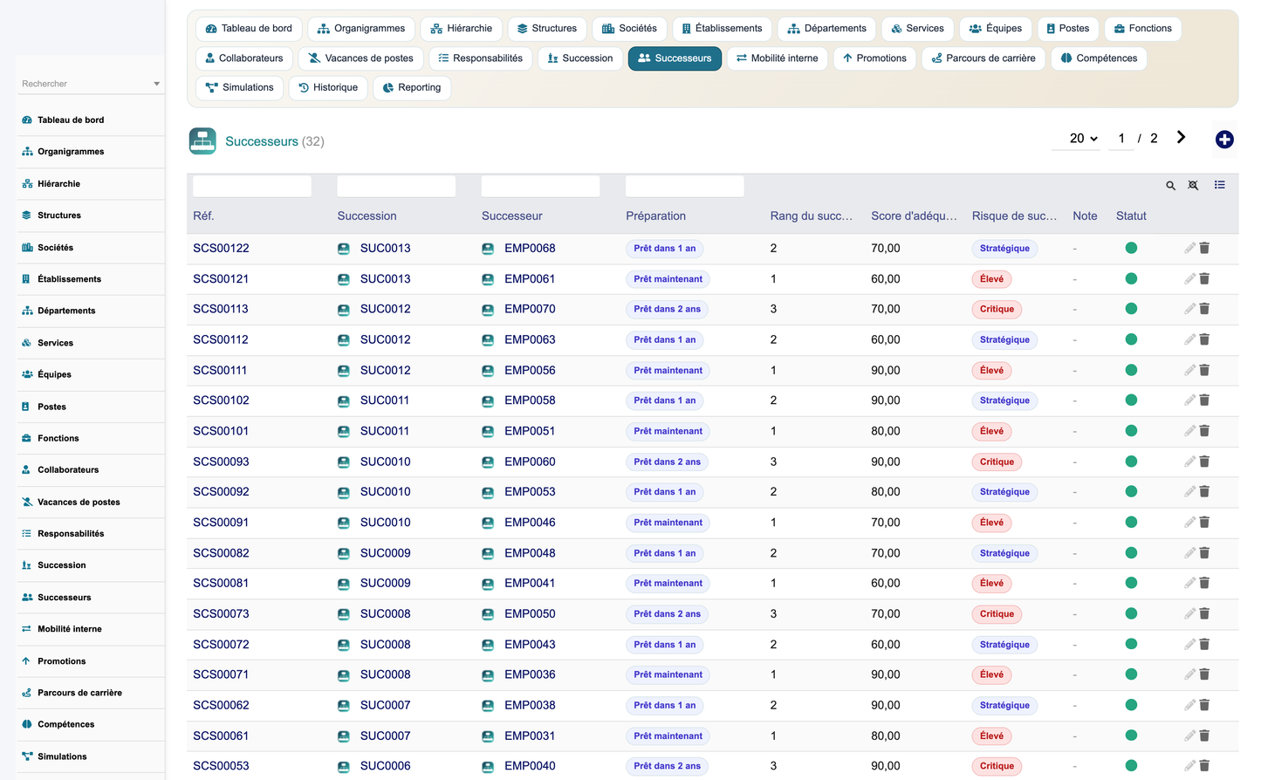Open the Tableau de bord top tab

click(249, 29)
